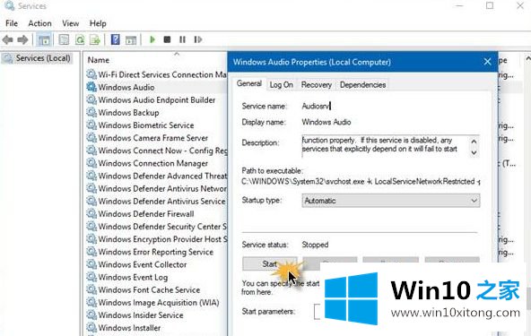The width and height of the screenshot is (531, 336).
Task: Open the Action menu
Action: pyautogui.click(x=40, y=23)
